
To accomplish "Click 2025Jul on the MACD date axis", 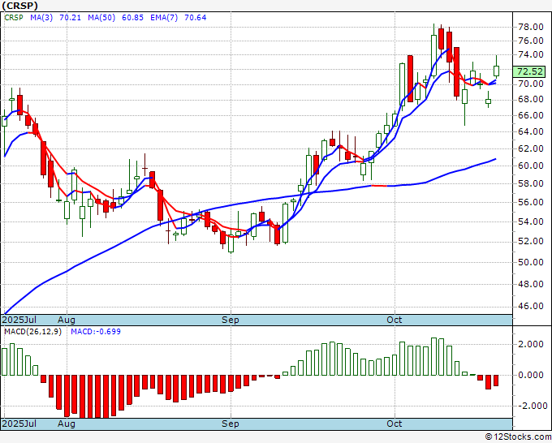I will (x=19, y=424).
